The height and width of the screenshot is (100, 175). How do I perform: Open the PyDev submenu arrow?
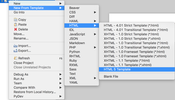coord(60,96)
